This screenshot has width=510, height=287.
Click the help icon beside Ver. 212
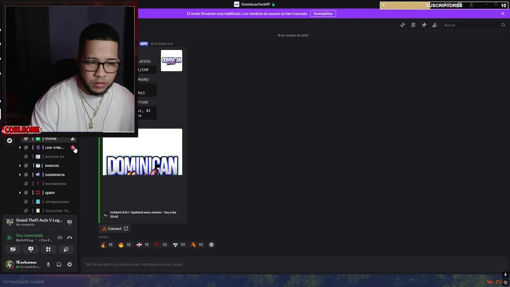(506, 282)
